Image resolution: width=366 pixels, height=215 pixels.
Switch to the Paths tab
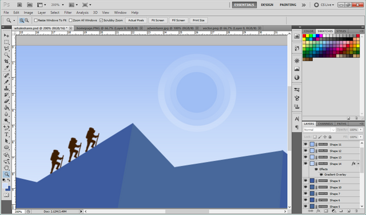tap(341, 124)
